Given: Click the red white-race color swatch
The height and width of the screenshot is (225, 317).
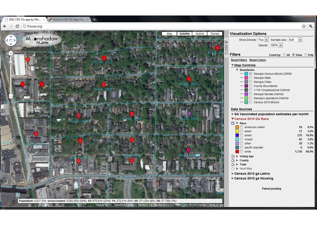Looking at the screenshot, I should (237, 151).
